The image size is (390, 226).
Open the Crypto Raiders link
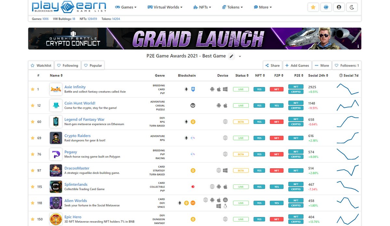[x=77, y=136]
